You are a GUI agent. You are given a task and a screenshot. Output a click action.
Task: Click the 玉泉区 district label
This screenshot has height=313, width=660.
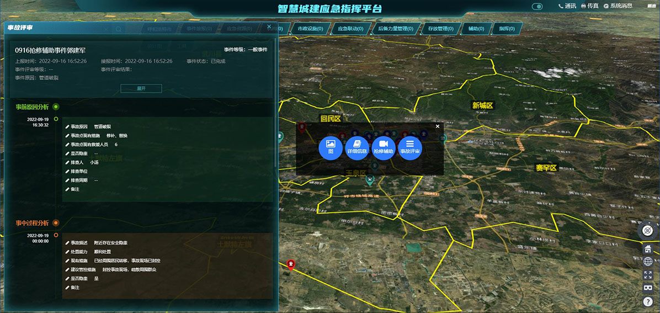pyautogui.click(x=356, y=173)
